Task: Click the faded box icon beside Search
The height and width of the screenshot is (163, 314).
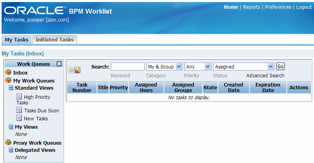Action: tap(70, 70)
